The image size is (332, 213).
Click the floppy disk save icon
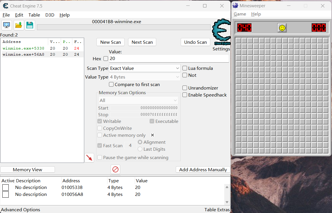[x=30, y=25]
